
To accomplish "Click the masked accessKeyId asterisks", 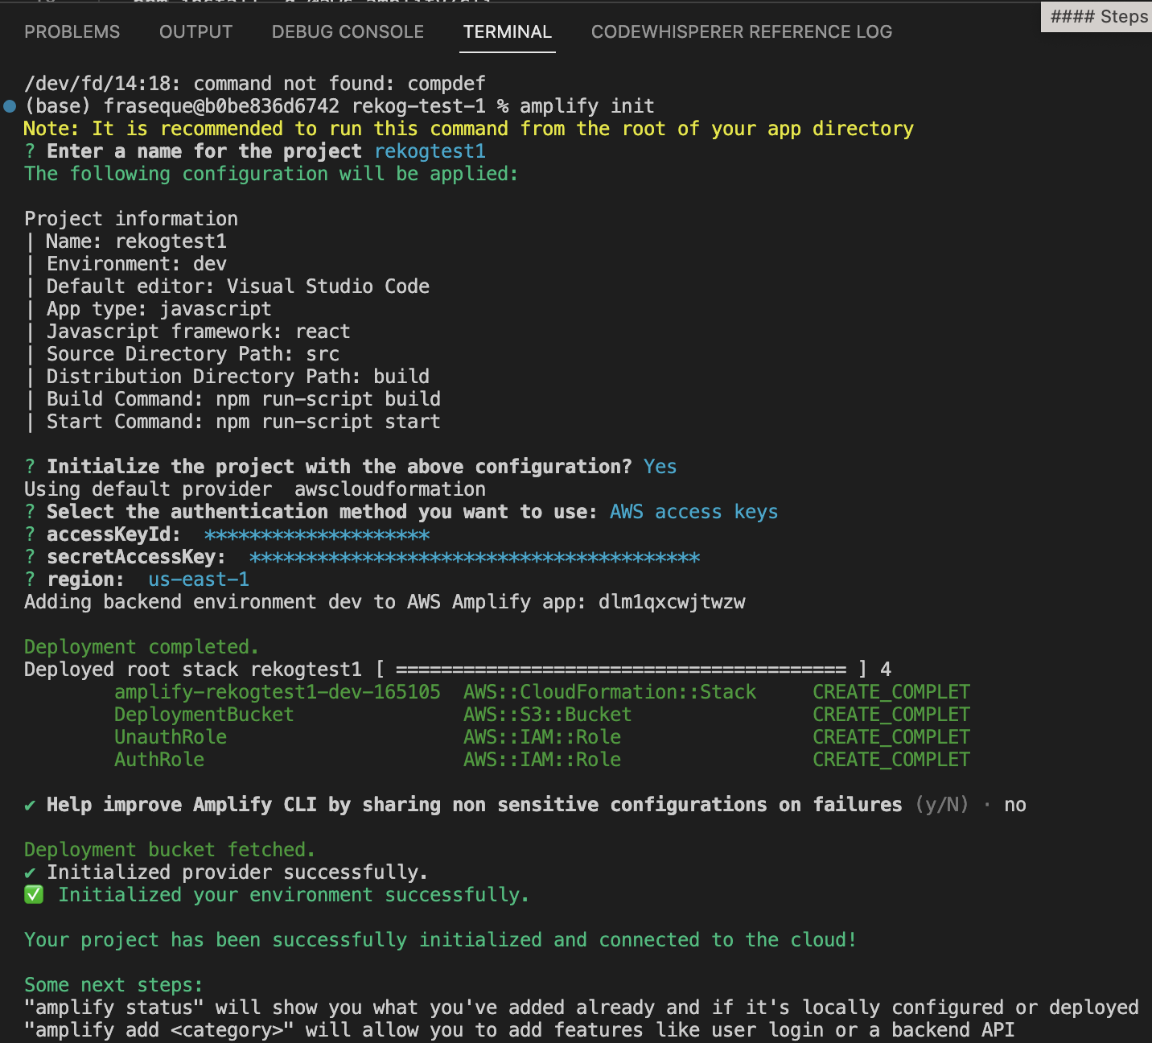I will pos(317,534).
